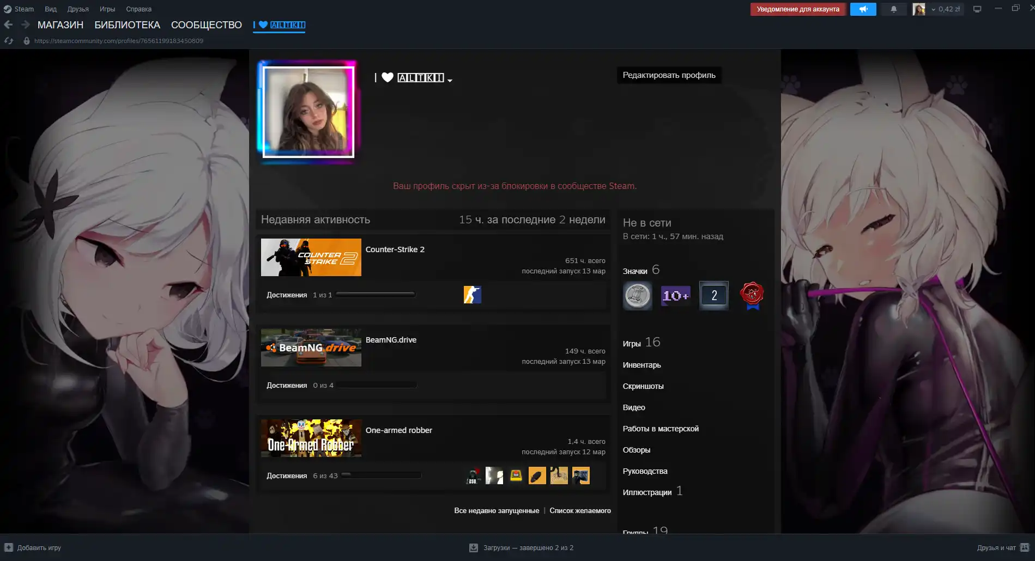
Task: Open Руководства link
Action: pyautogui.click(x=645, y=471)
